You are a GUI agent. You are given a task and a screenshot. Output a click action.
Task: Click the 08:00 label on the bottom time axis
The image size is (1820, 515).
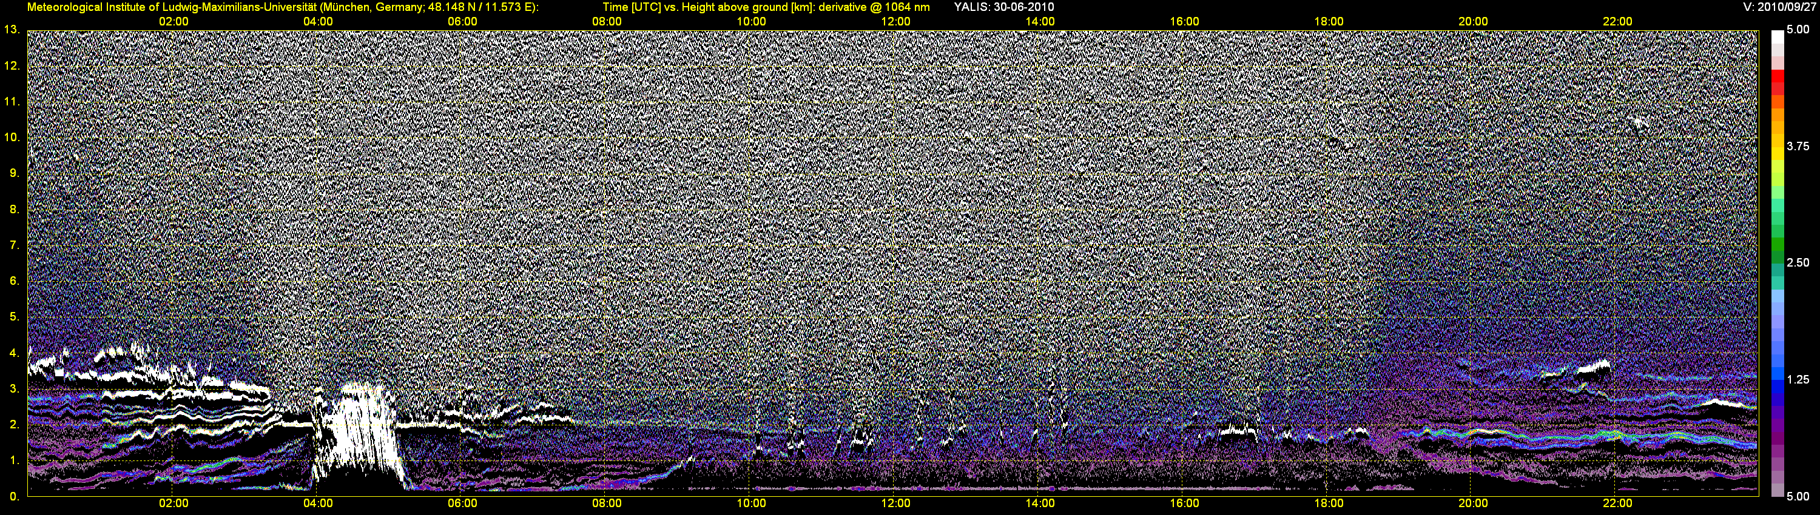(607, 503)
